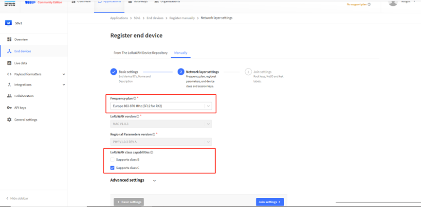Viewport: 421px width, 207px height.
Task: Uncheck Supports class C checkbox
Action: (112, 168)
